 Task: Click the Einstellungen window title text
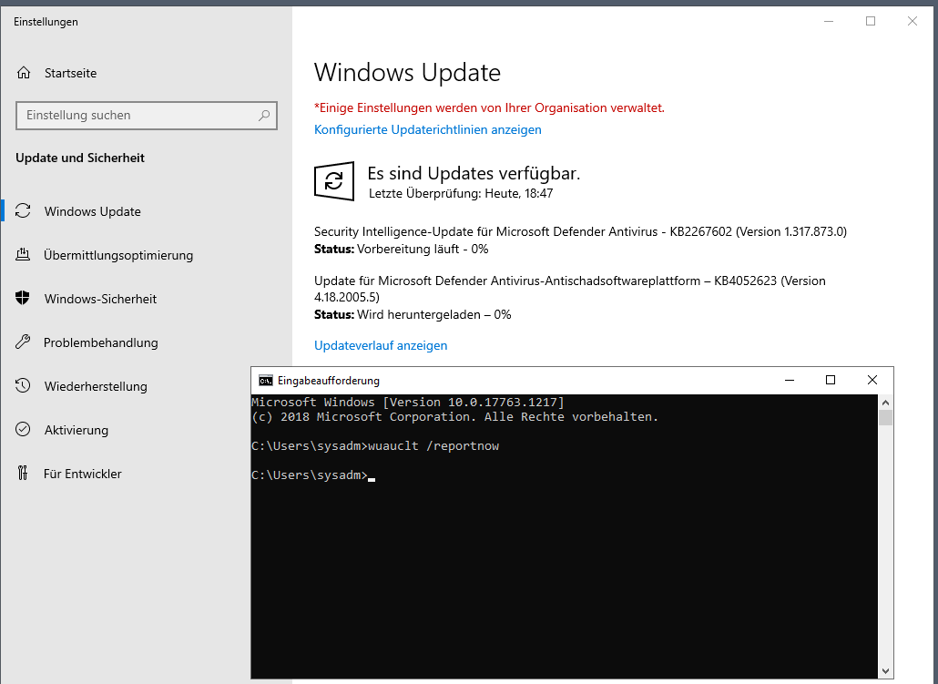(46, 22)
